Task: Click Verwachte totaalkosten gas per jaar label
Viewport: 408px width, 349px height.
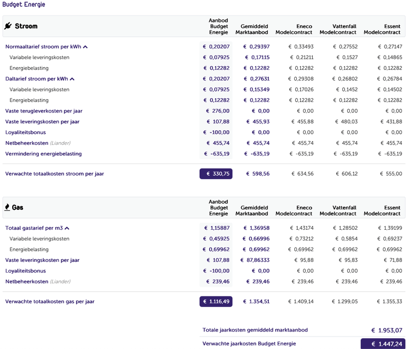Action: 50,302
